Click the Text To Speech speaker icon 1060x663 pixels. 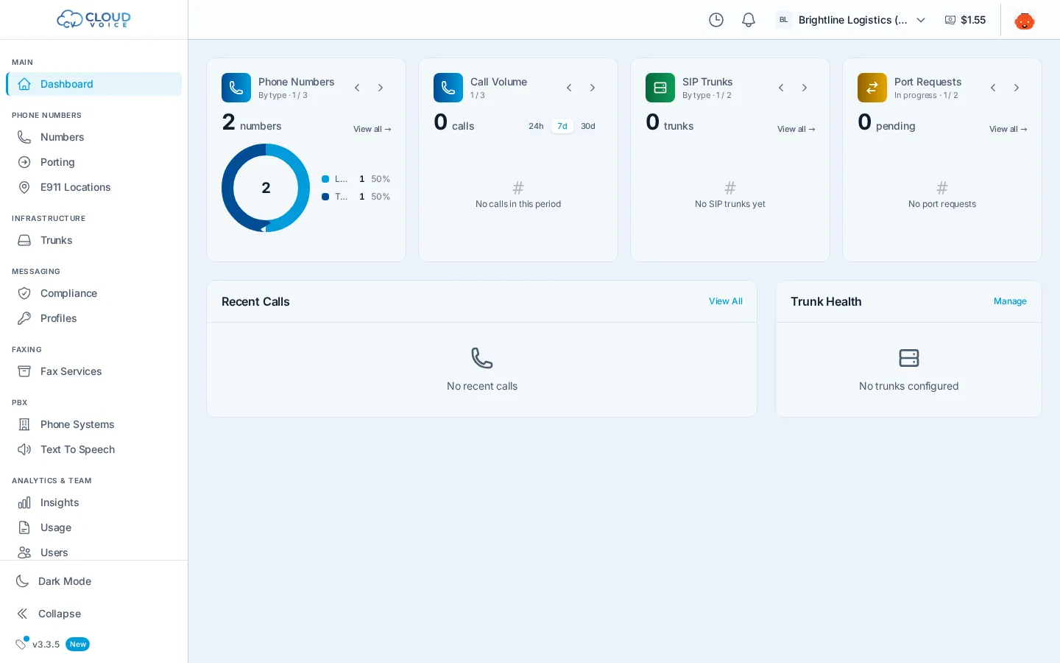[x=24, y=449]
